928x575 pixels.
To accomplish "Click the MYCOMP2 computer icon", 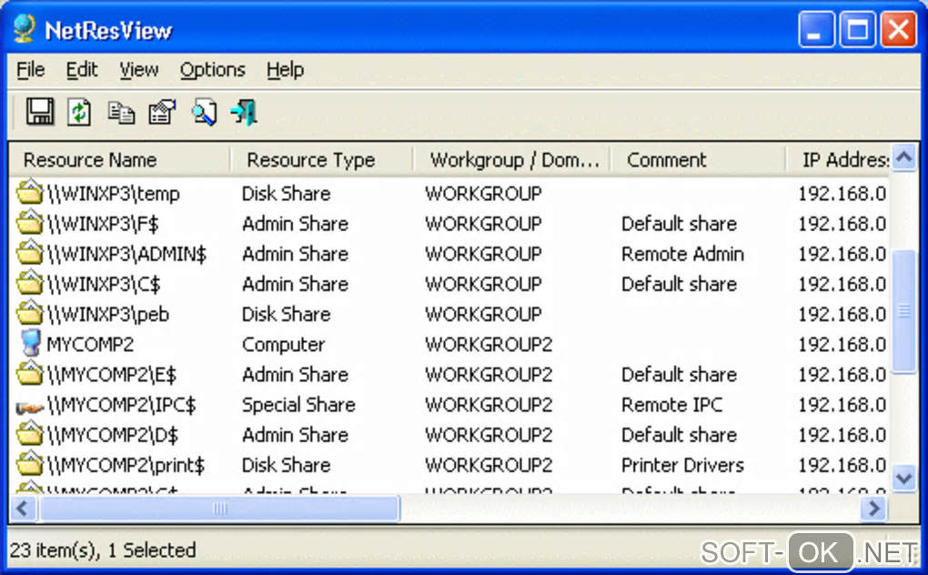I will [30, 343].
